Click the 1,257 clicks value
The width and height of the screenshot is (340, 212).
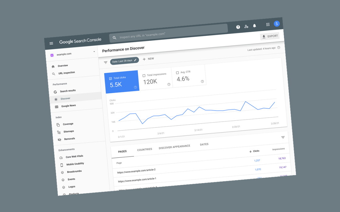[257, 160]
